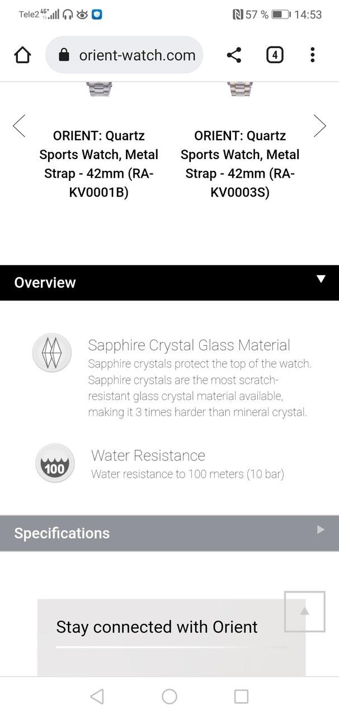Open the RA-KV0001B watch product link
The image size is (339, 717).
coord(99,164)
